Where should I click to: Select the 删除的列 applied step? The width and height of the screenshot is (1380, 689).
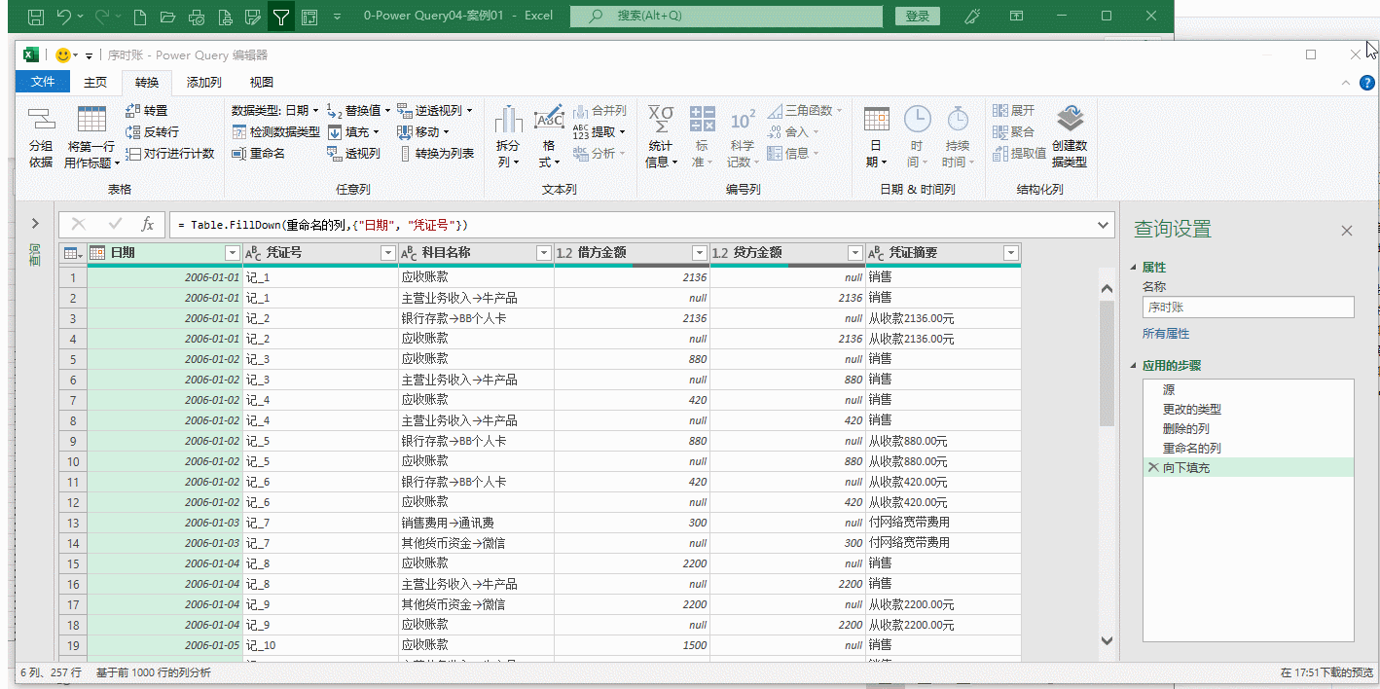(x=1249, y=429)
